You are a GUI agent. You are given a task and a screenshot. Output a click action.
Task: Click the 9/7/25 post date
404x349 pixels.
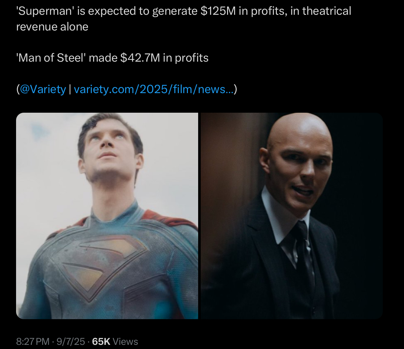tap(70, 341)
